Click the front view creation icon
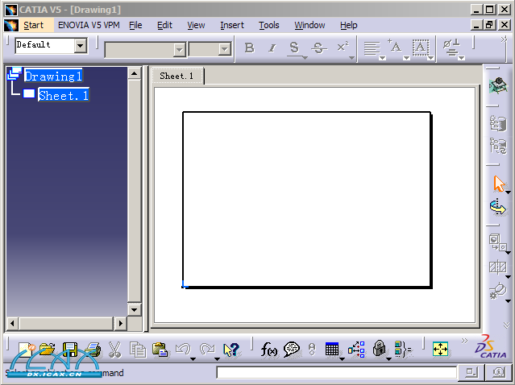The height and width of the screenshot is (385, 515). pyautogui.click(x=497, y=242)
